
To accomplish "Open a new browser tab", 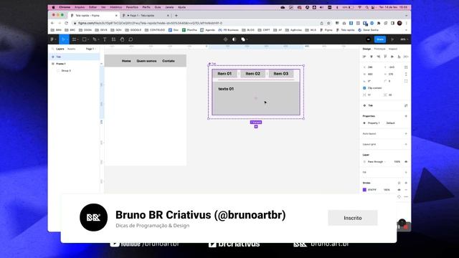I will (x=176, y=16).
